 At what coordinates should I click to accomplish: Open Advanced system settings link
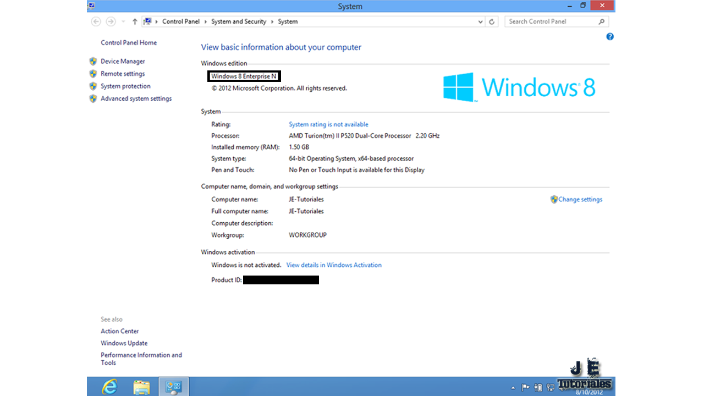pyautogui.click(x=136, y=98)
